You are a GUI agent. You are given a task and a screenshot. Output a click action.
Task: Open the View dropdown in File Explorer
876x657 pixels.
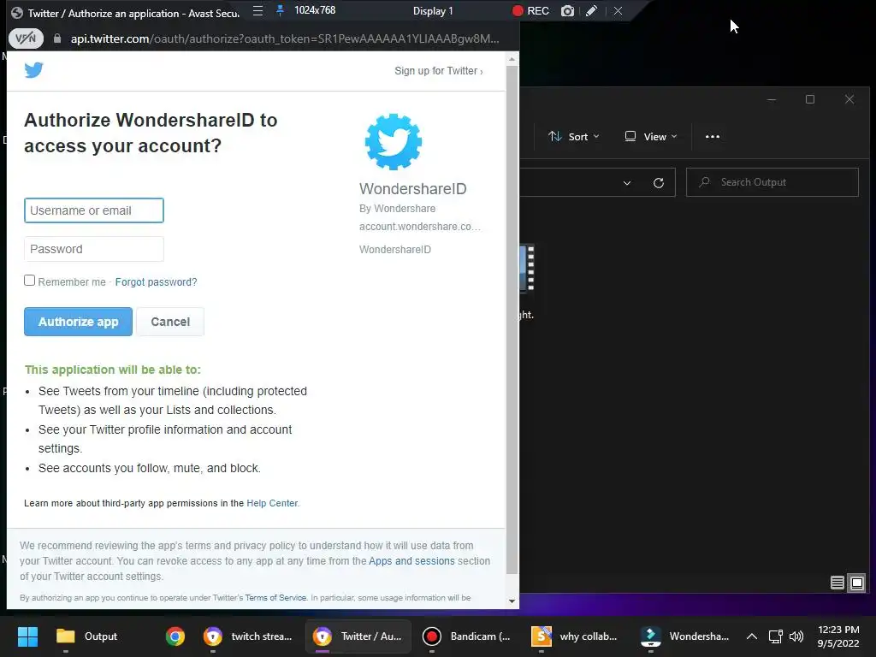(651, 136)
